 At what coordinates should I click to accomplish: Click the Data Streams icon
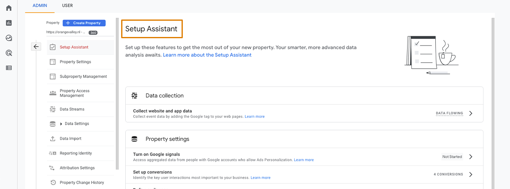pyautogui.click(x=53, y=109)
